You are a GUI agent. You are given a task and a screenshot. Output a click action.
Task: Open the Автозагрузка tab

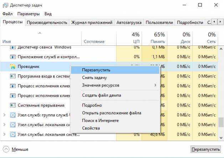pos(129,22)
